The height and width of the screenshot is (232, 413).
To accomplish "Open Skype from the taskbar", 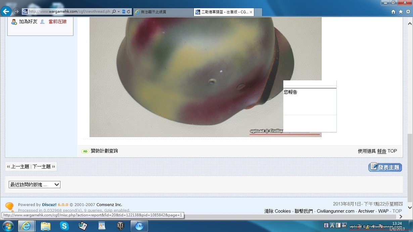I will click(x=64, y=226).
